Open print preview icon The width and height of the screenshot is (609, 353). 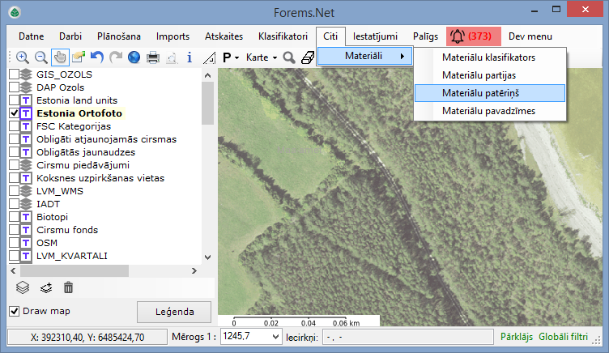click(x=172, y=57)
